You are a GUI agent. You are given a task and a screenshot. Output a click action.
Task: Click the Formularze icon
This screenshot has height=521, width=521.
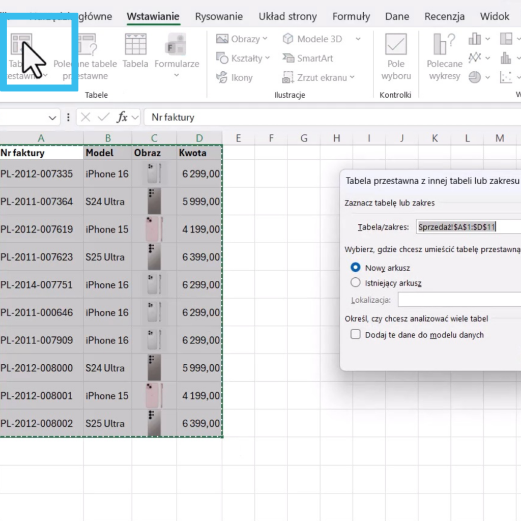(176, 45)
